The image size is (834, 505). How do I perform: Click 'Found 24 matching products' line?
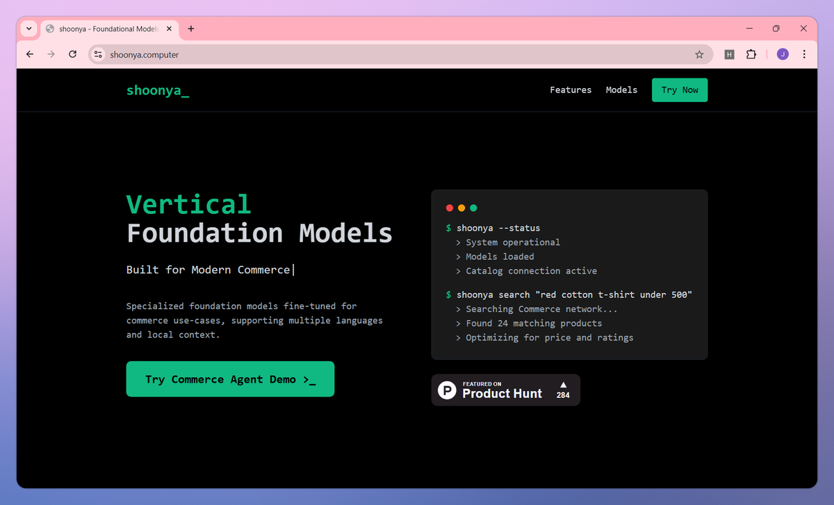point(534,323)
